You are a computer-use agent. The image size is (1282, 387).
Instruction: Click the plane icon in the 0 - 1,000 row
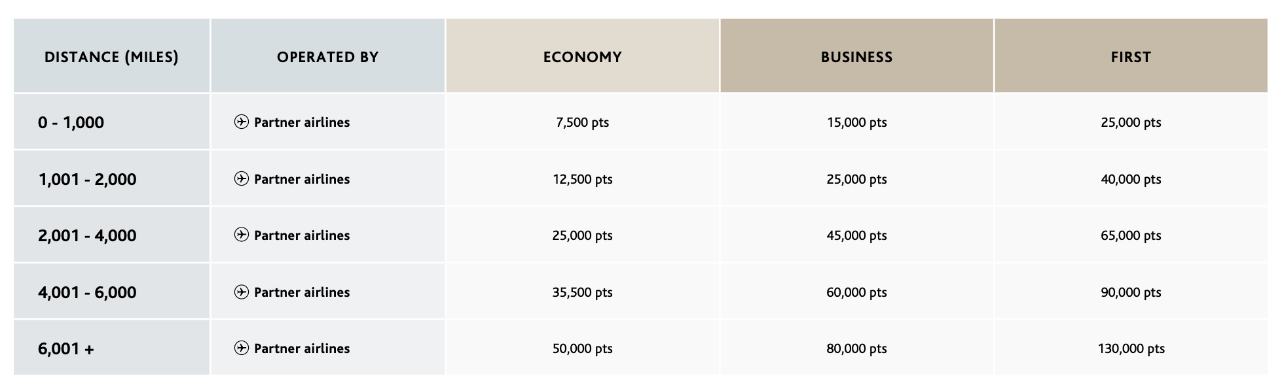click(241, 122)
